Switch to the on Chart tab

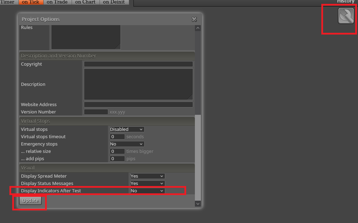pyautogui.click(x=85, y=2)
